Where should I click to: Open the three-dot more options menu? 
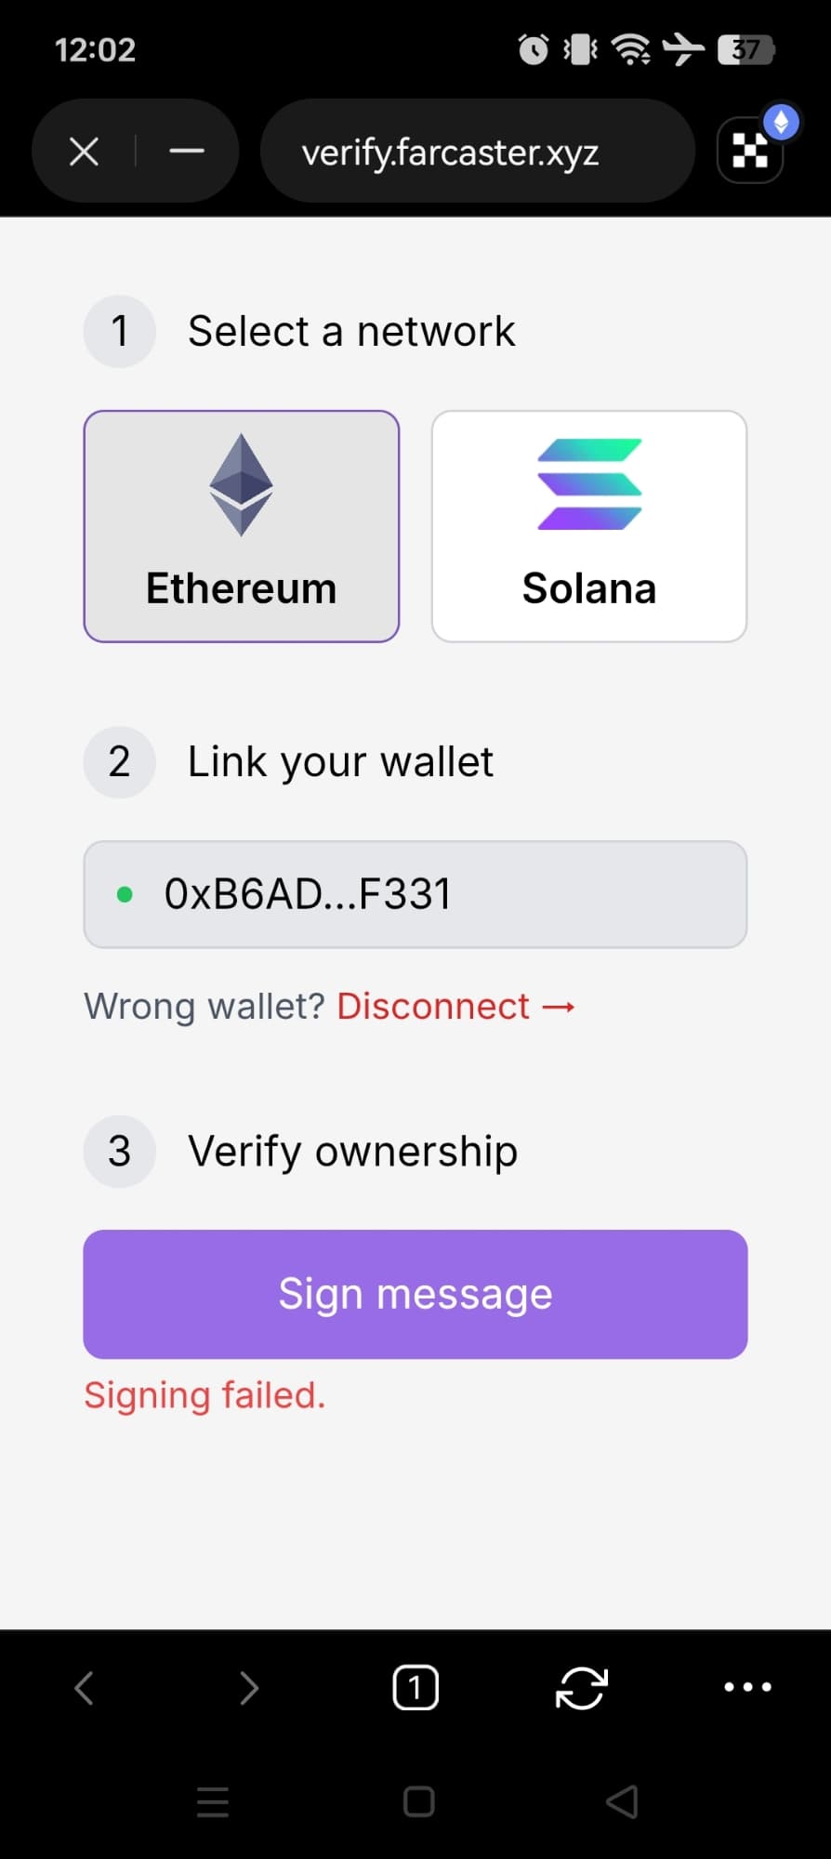(x=748, y=1687)
